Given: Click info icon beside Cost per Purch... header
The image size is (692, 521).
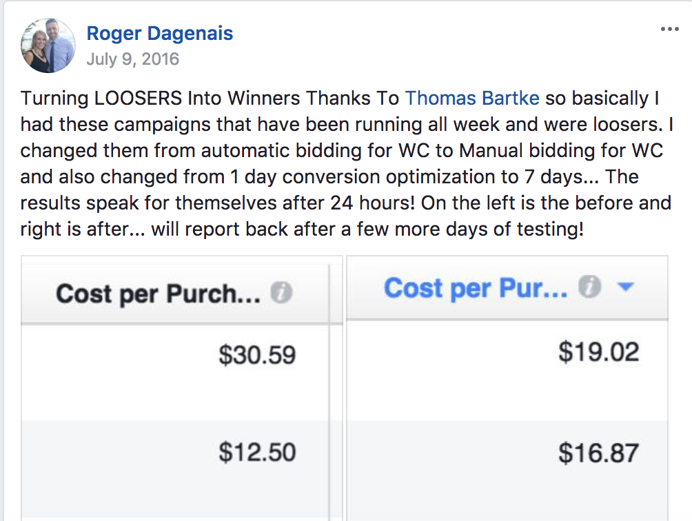Looking at the screenshot, I should [x=281, y=292].
